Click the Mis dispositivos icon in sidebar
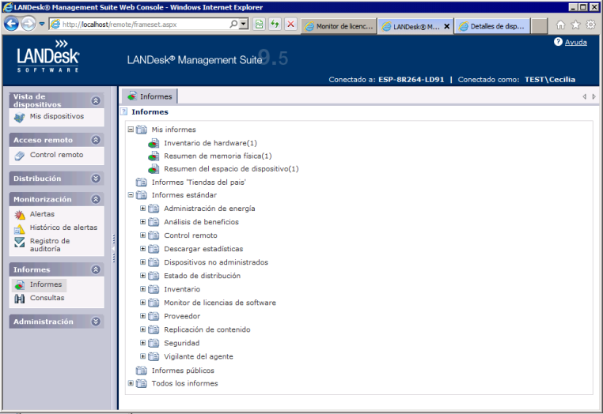The image size is (603, 414). 19,117
